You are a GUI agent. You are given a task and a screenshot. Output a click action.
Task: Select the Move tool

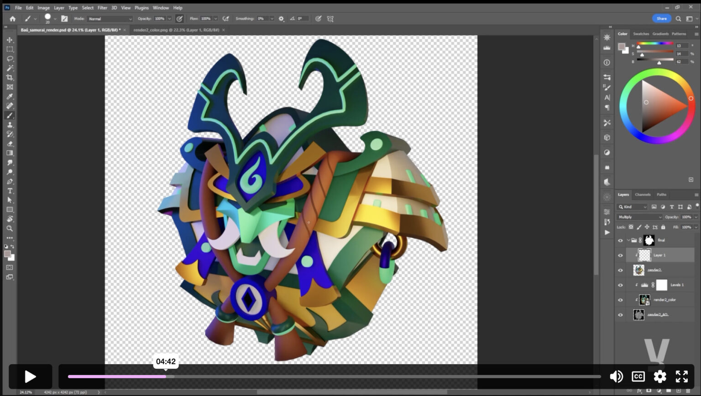[10, 40]
